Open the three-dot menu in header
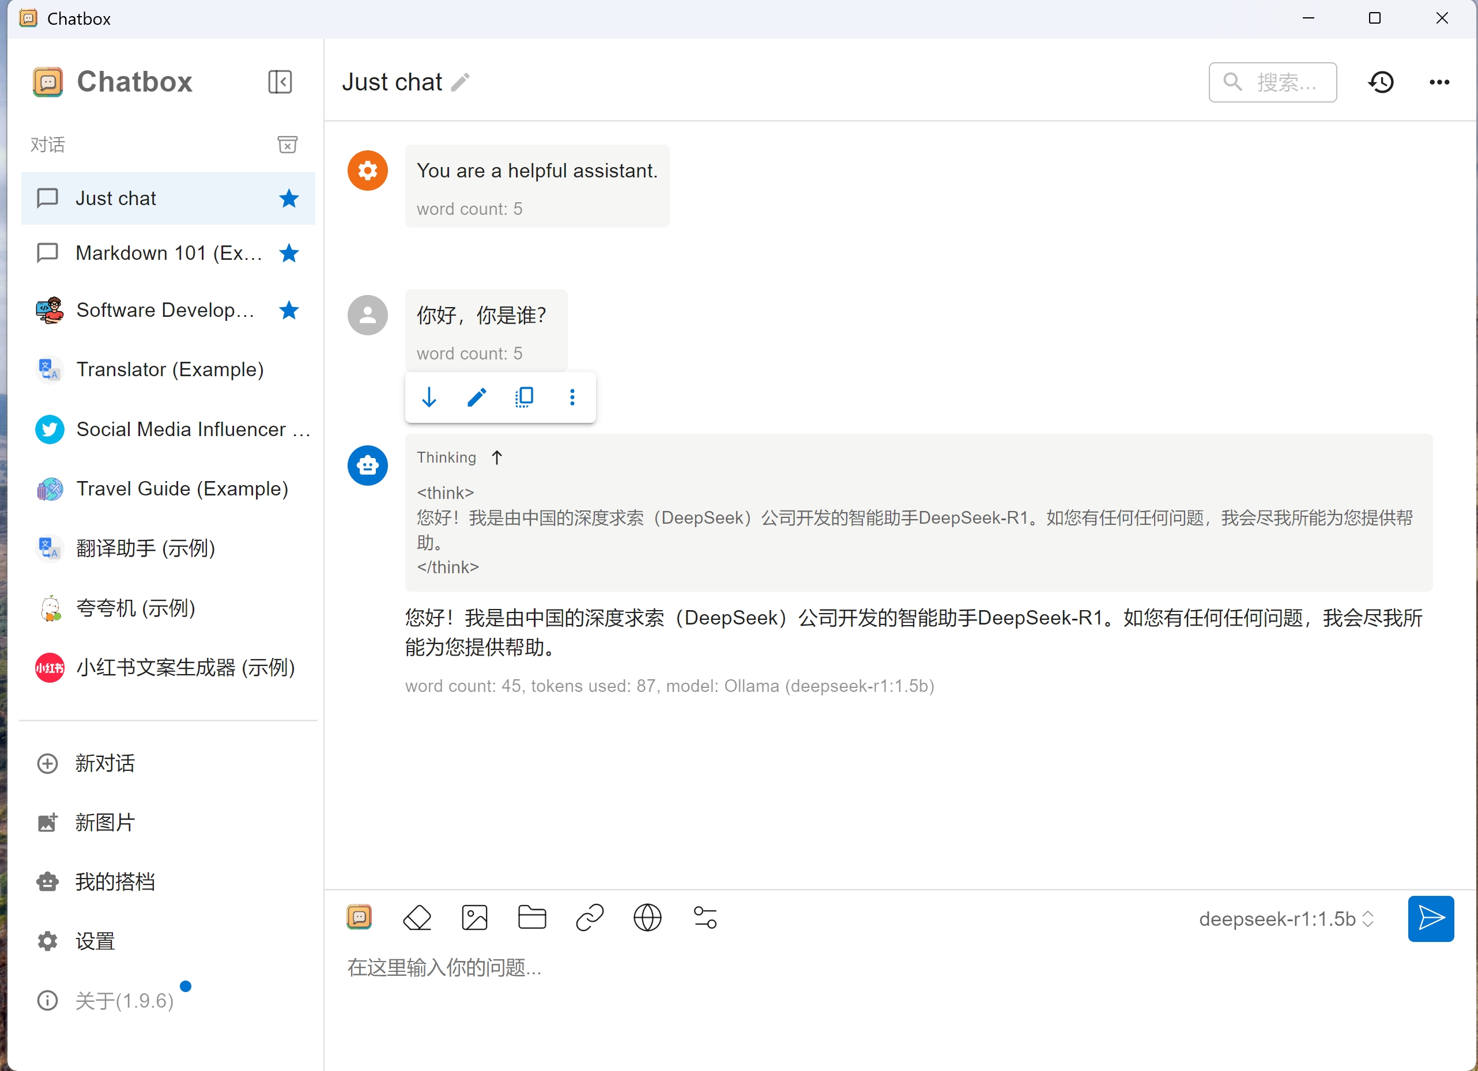 1439,82
